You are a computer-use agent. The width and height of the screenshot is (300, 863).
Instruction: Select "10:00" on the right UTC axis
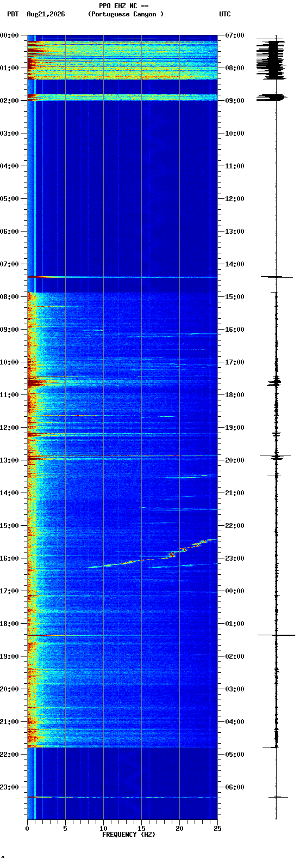coord(235,133)
